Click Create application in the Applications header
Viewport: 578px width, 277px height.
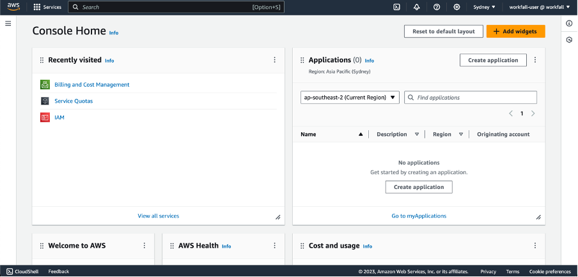pos(493,60)
